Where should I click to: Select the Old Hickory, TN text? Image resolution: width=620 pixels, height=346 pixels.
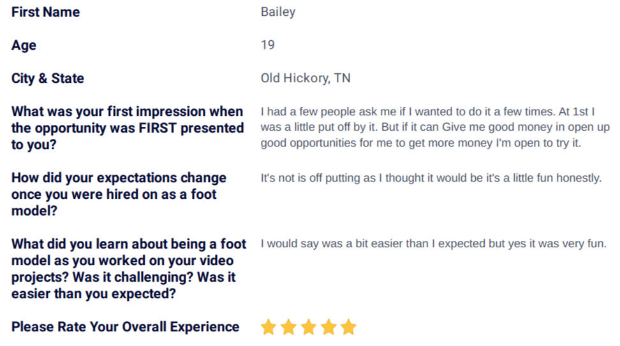[306, 78]
